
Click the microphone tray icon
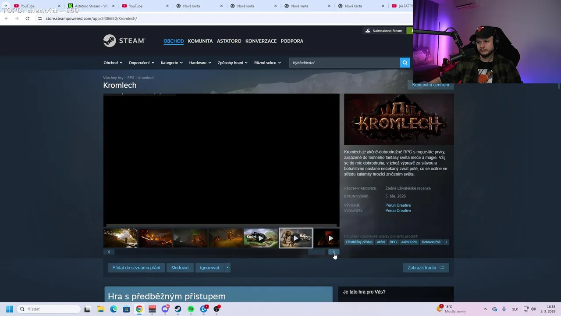click(504, 309)
